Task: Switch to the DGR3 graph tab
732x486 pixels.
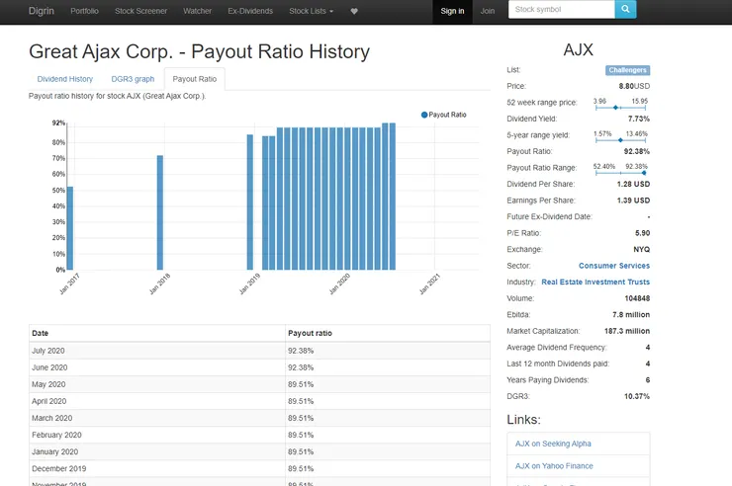Action: (133, 79)
